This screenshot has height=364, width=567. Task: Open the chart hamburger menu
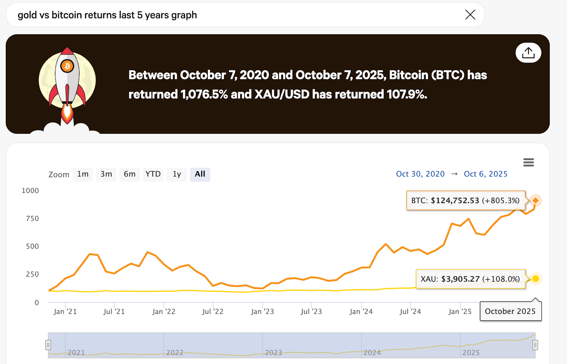(x=528, y=162)
